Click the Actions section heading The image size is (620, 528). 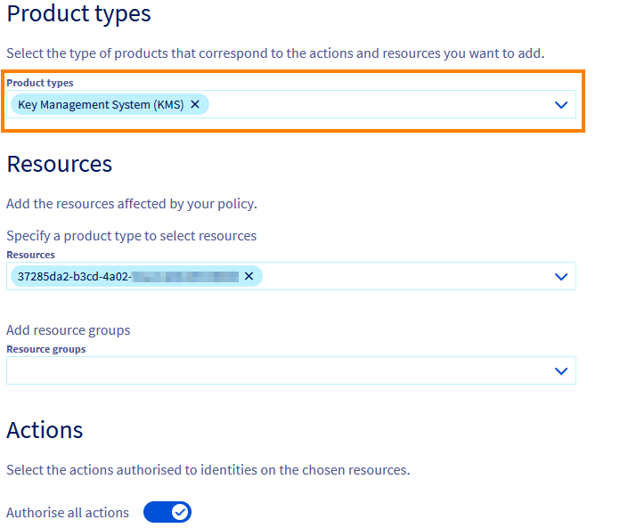(x=45, y=430)
